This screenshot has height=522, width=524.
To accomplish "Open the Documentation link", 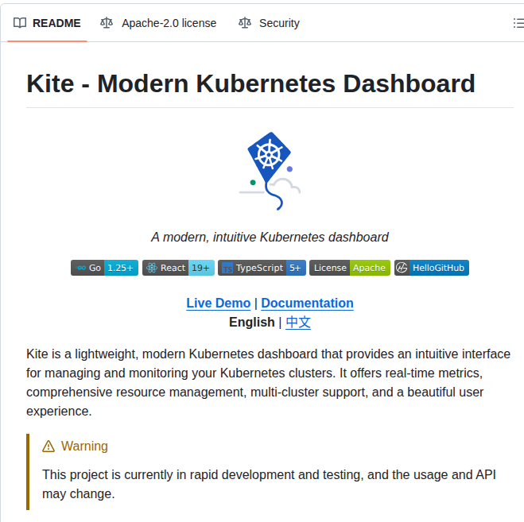I will pyautogui.click(x=307, y=303).
